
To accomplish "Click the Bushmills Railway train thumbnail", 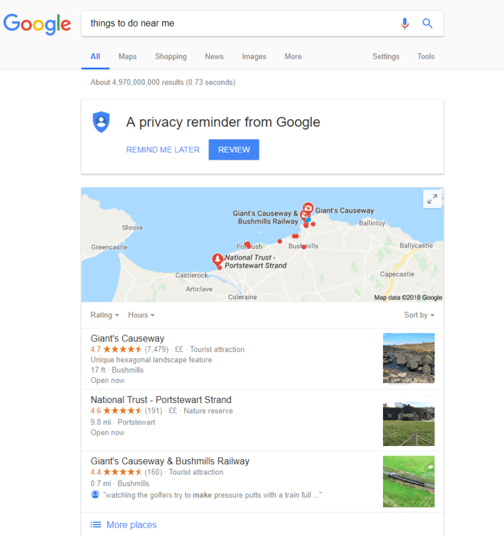I will (x=408, y=481).
